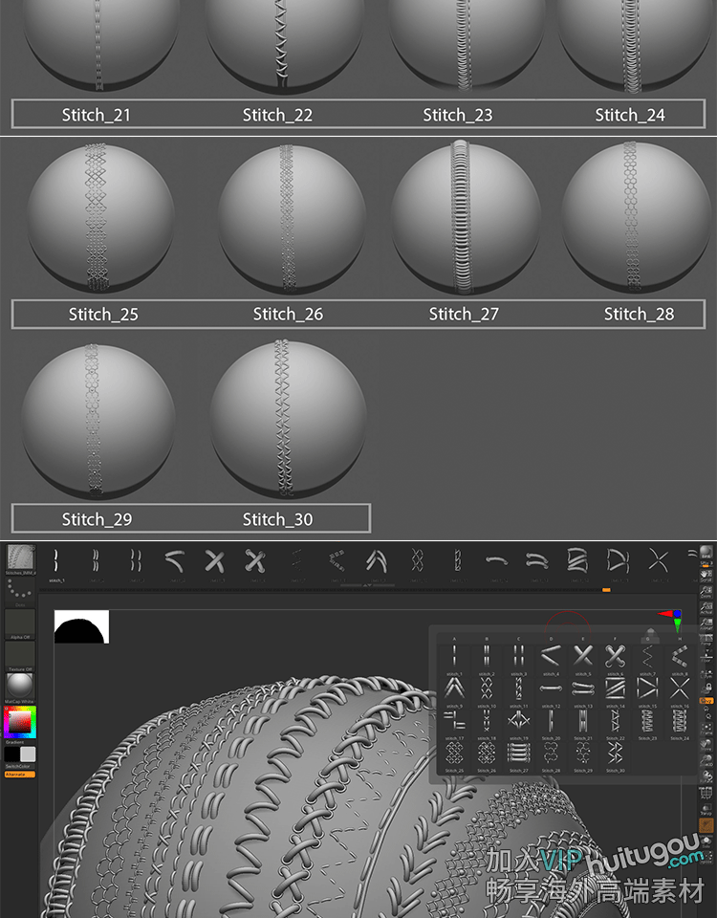This screenshot has width=717, height=918.
Task: Open the MatCap White material selector
Action: coord(20,688)
